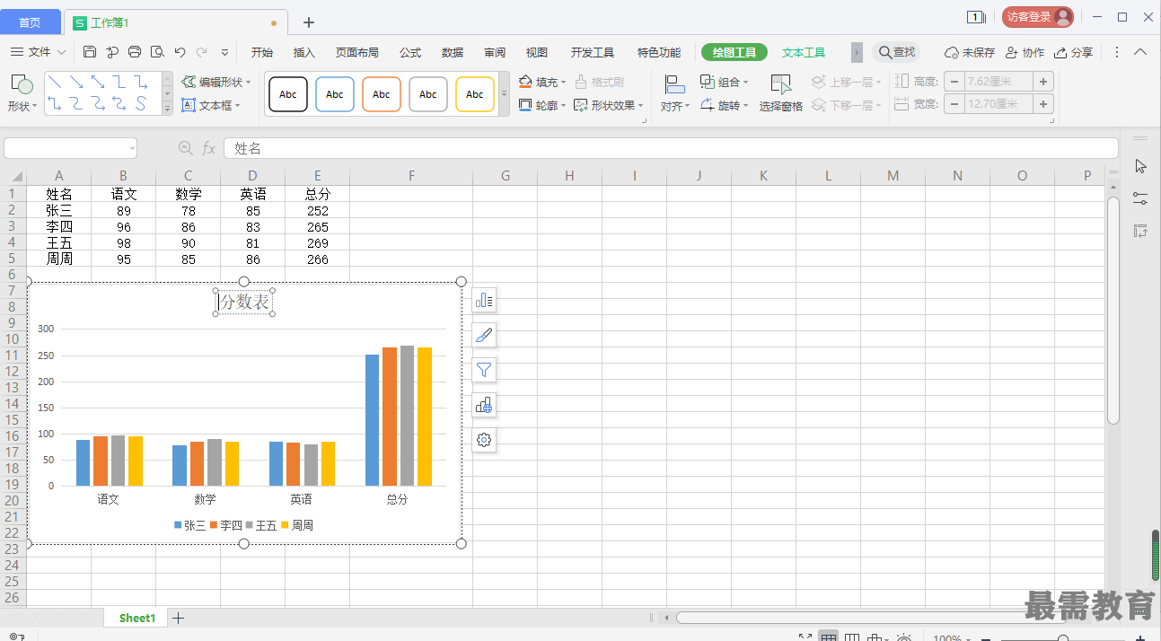The width and height of the screenshot is (1161, 641).
Task: Select column F header
Action: [x=411, y=176]
